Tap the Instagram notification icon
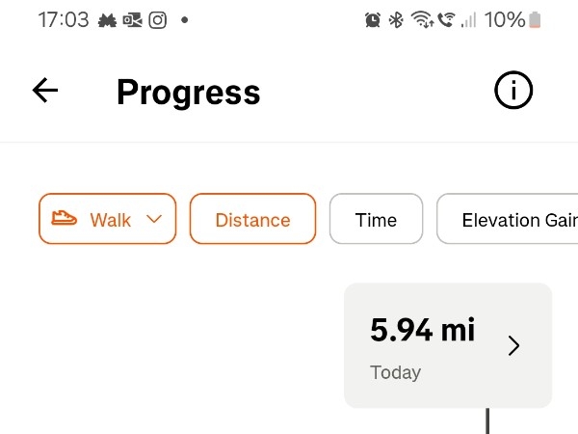This screenshot has width=578, height=434. click(x=158, y=20)
